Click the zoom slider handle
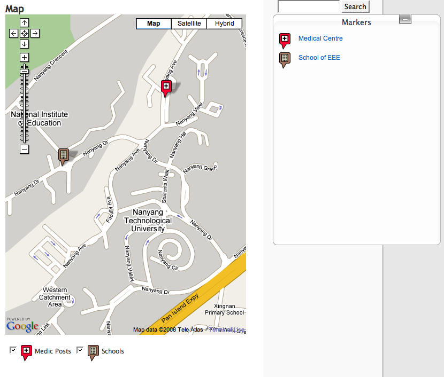This screenshot has height=377, width=444. (x=25, y=70)
